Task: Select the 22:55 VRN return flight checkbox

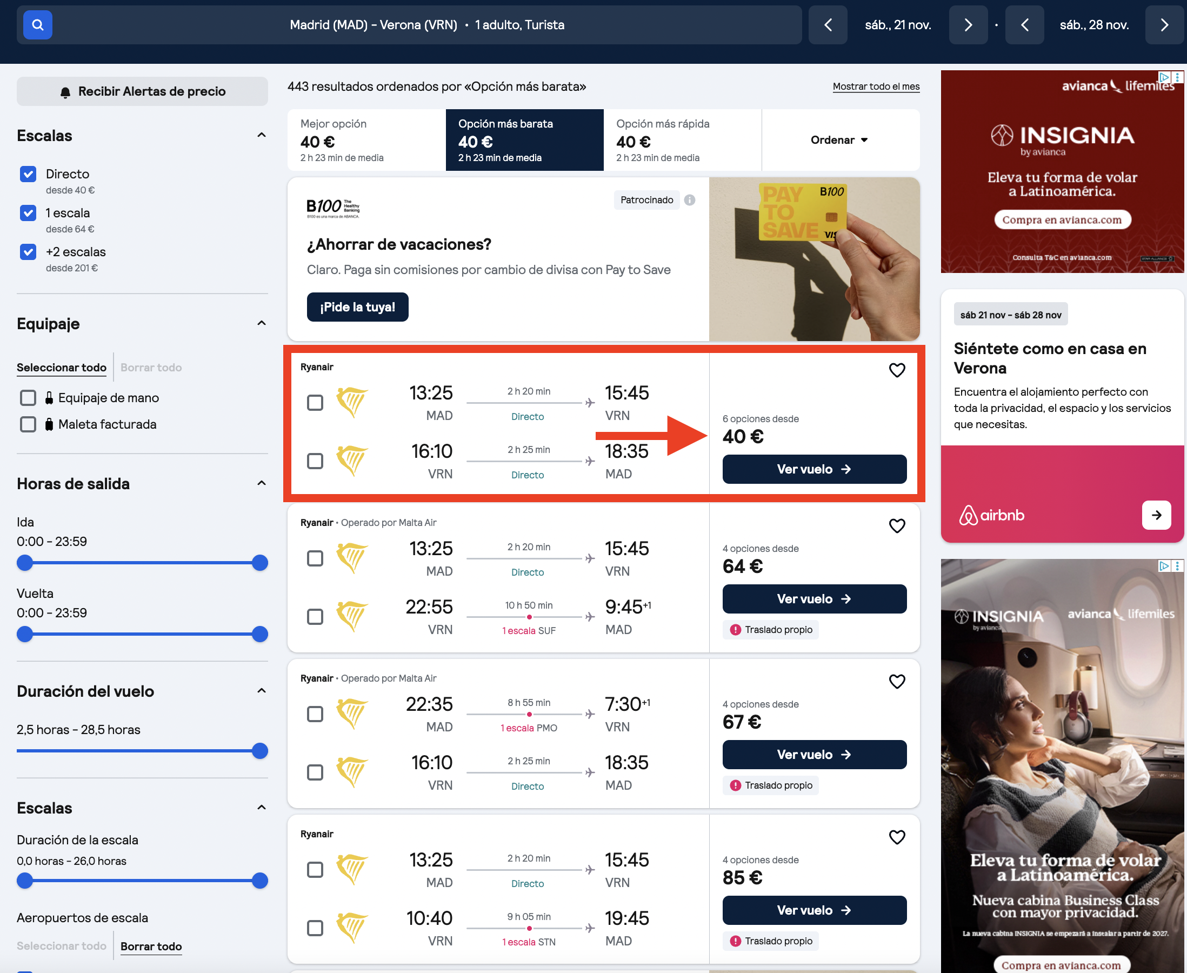Action: (x=315, y=617)
